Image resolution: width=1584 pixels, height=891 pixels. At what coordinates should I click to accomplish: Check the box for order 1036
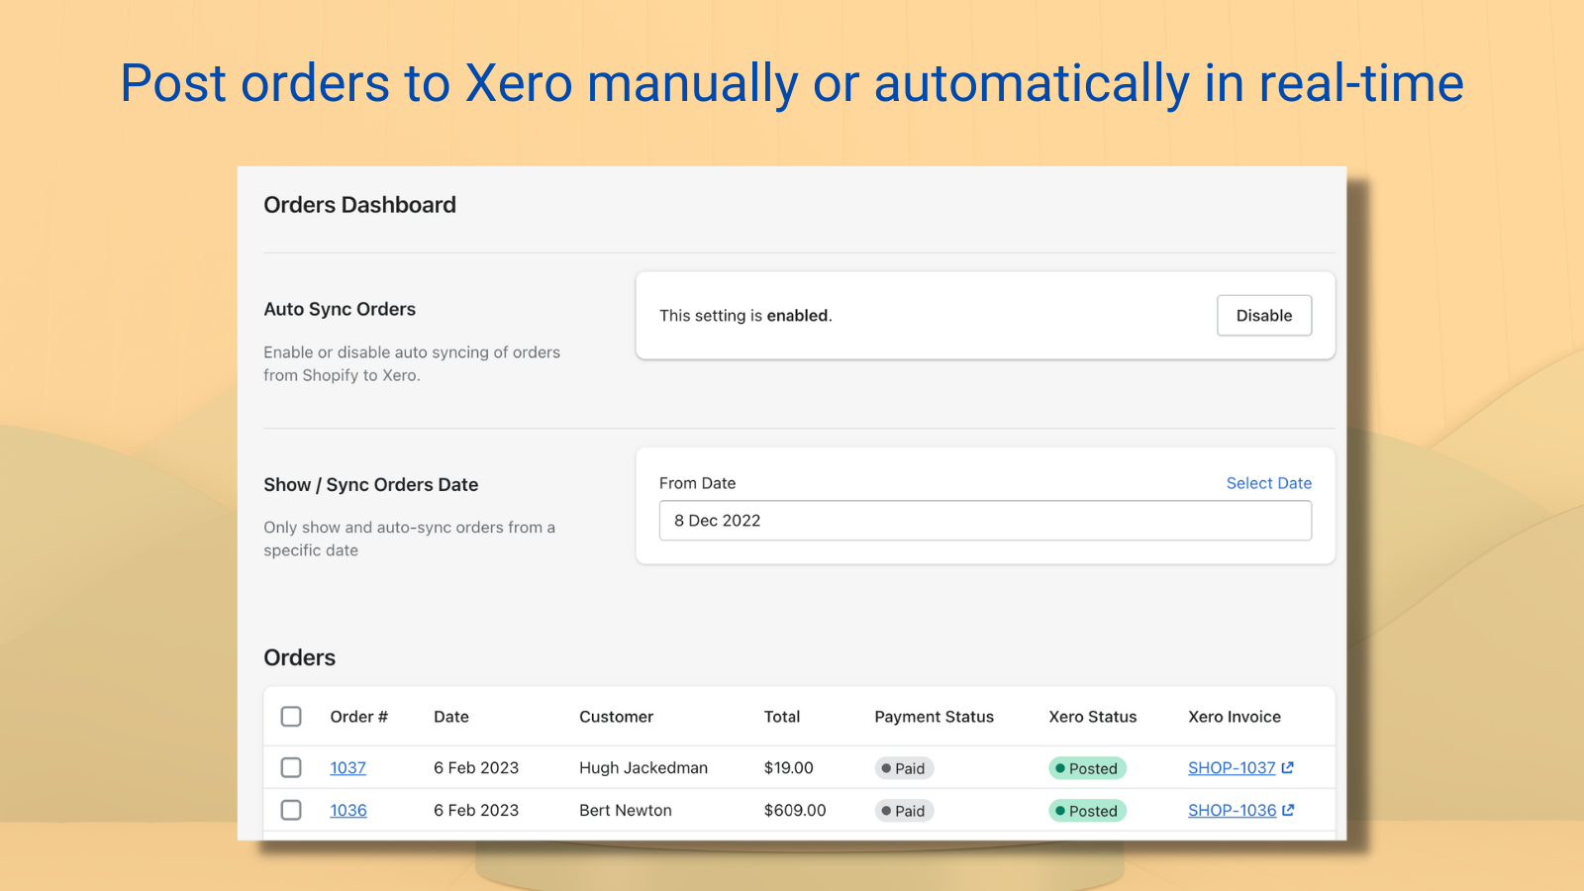point(291,810)
